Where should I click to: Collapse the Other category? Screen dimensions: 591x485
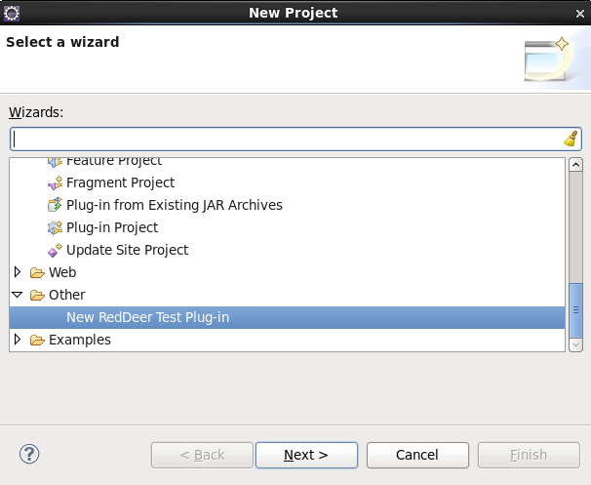(x=18, y=295)
